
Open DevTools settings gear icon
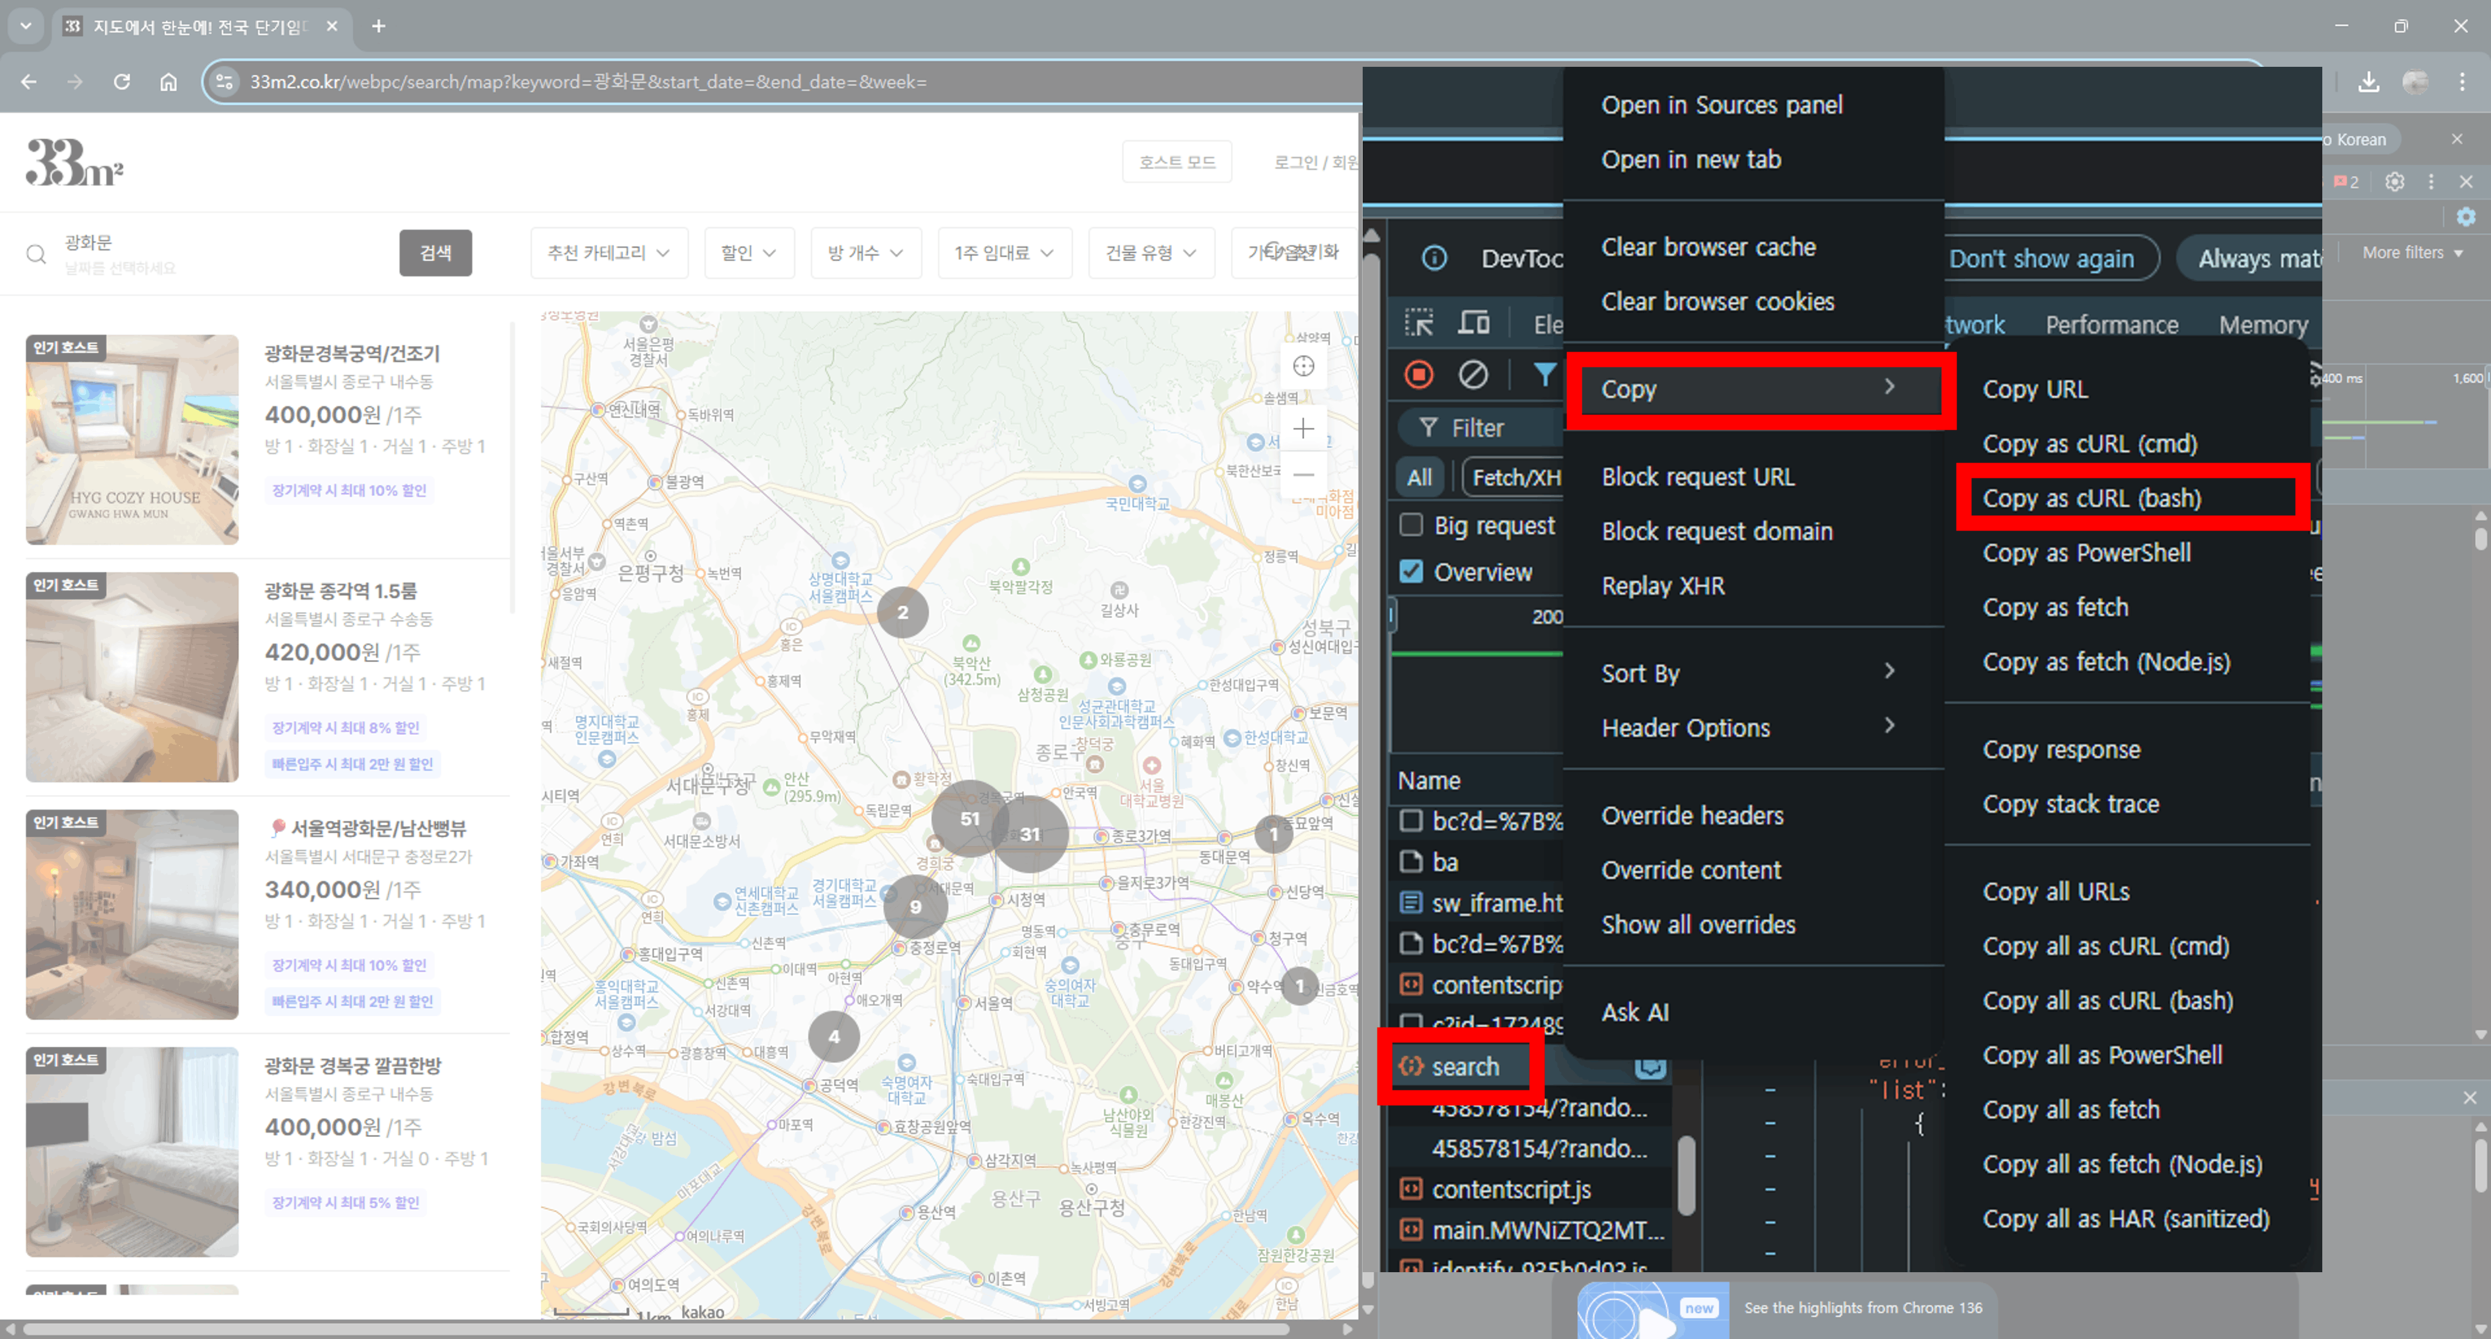tap(2393, 182)
